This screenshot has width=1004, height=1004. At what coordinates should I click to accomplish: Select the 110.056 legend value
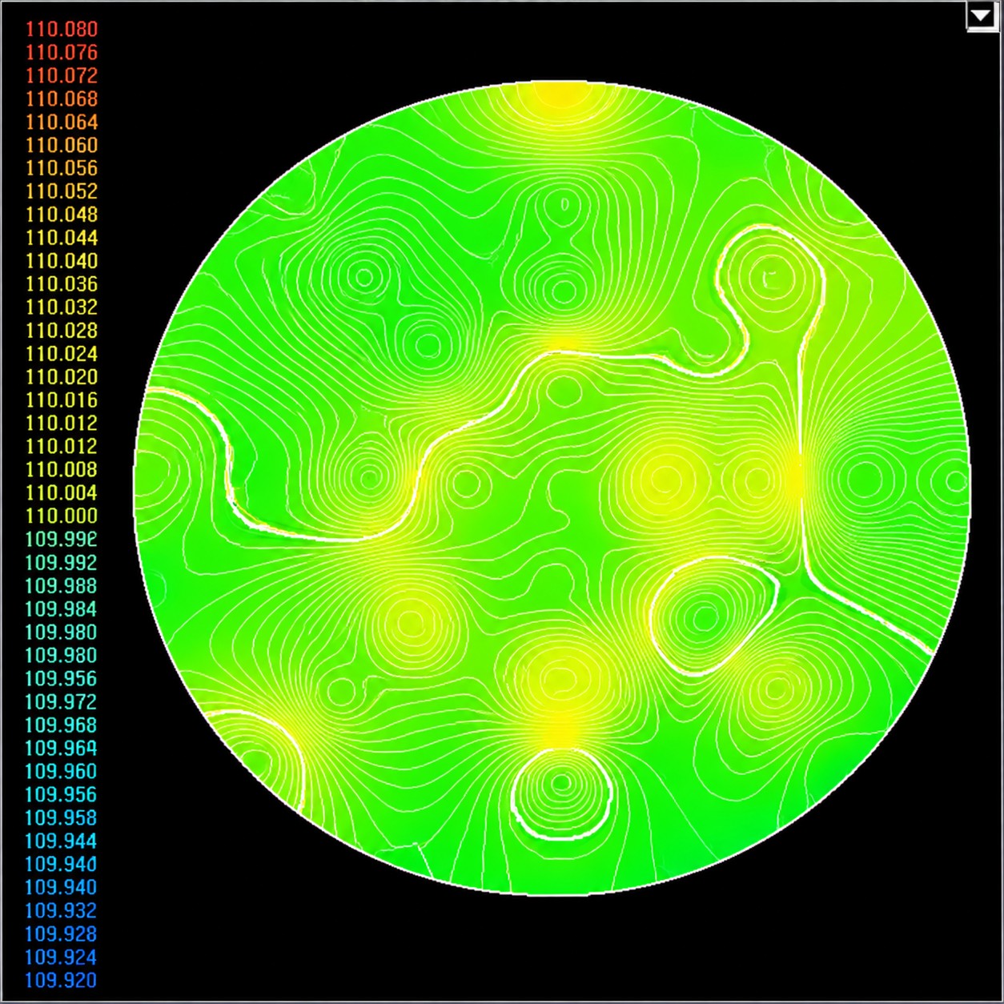(x=62, y=168)
